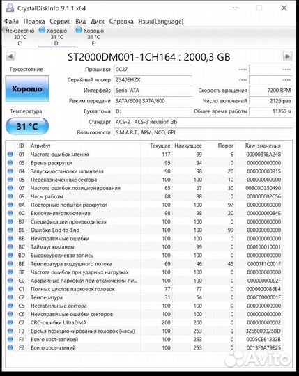
Task: Select drive E: tab
Action: 93,37
